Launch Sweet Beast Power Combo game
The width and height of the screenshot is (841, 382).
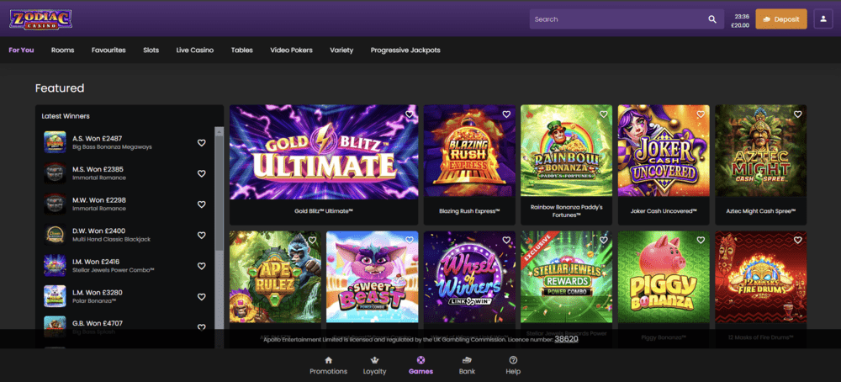click(x=373, y=277)
